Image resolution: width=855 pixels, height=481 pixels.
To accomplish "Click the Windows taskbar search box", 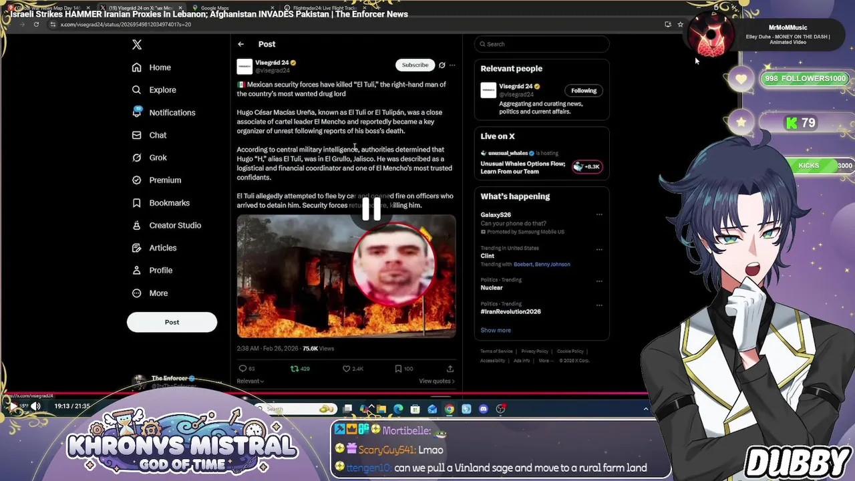I will (296, 409).
